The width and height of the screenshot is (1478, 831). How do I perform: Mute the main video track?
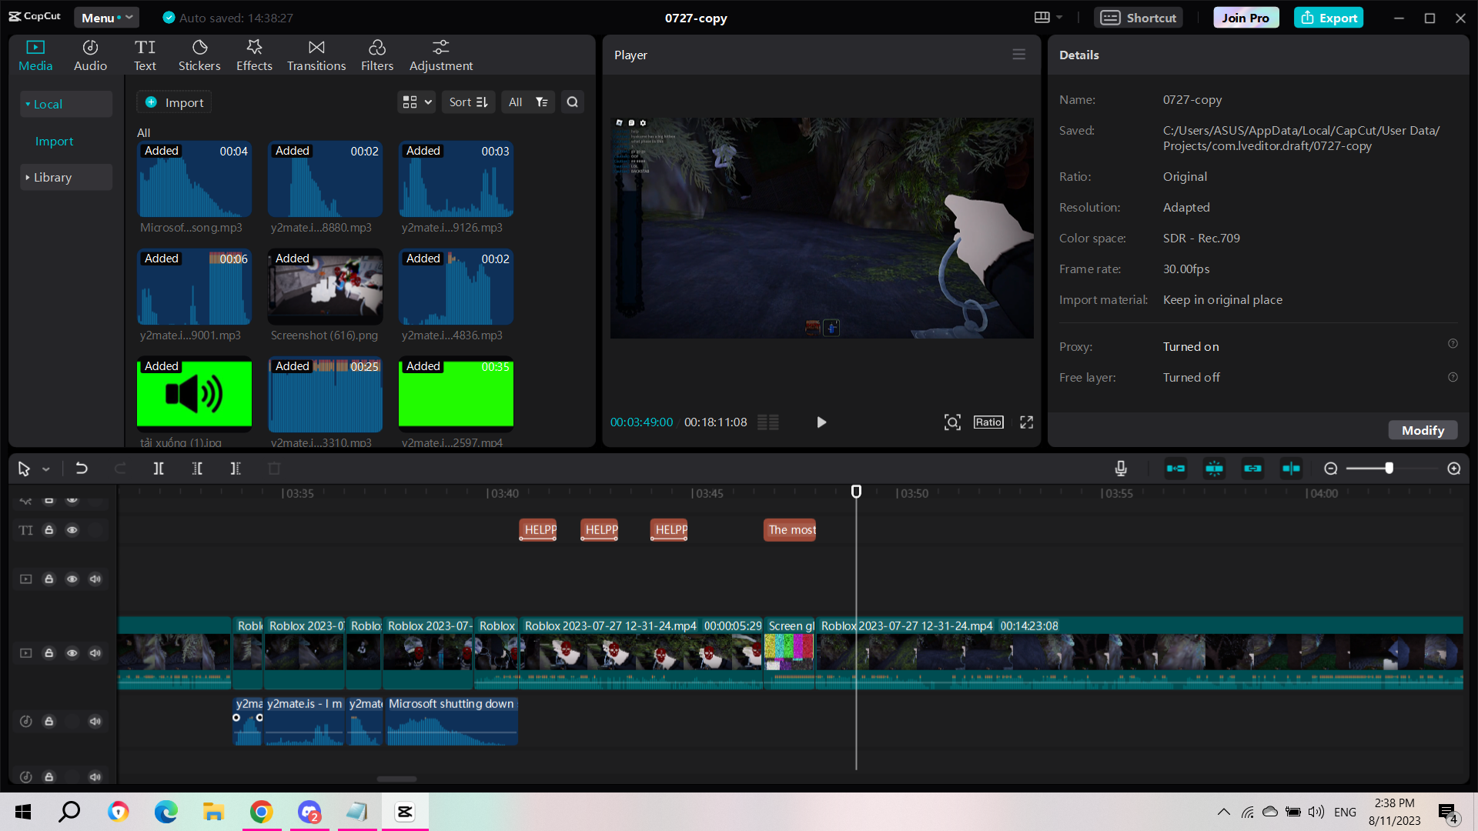[95, 653]
